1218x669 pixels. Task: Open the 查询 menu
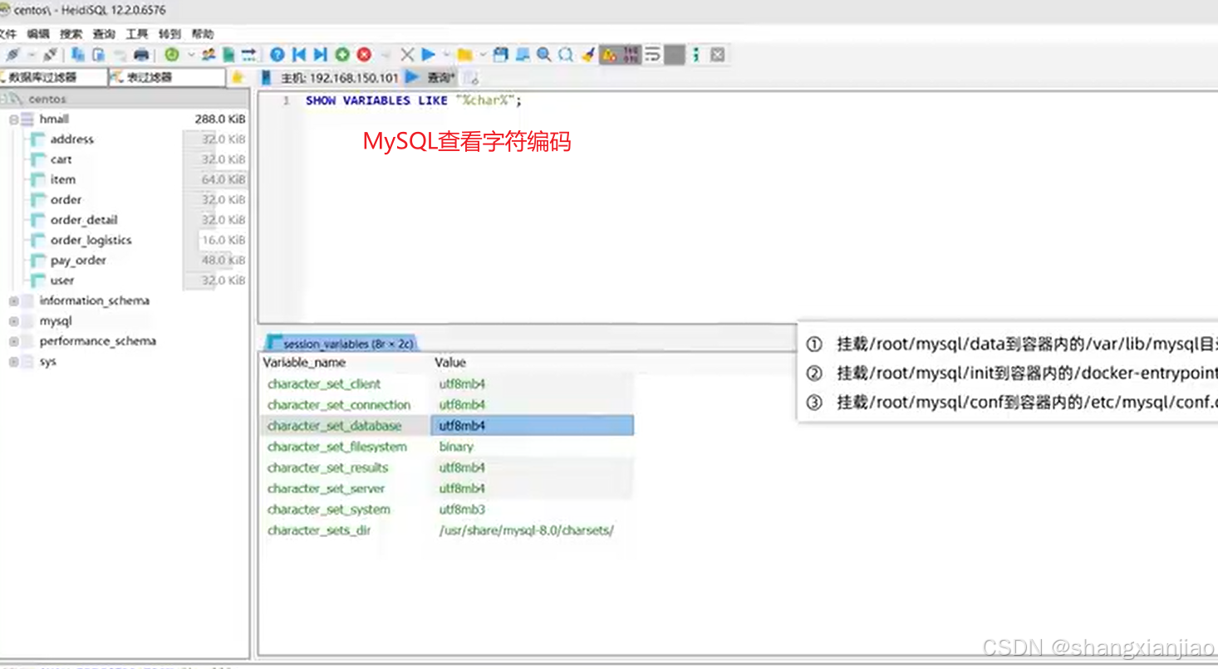coord(104,34)
